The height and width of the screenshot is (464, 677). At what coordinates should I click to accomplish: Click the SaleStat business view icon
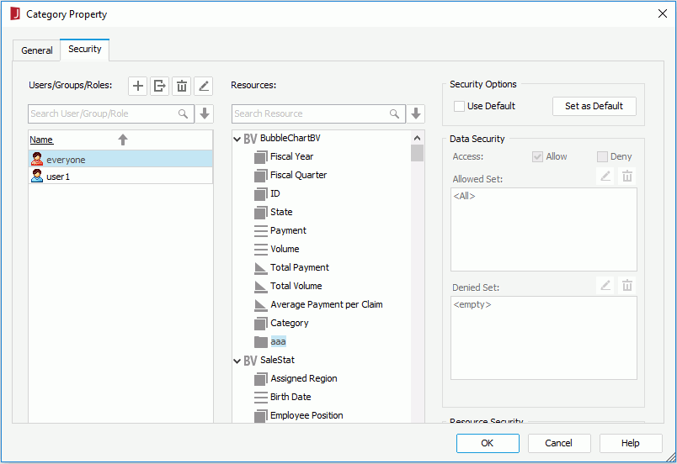[250, 361]
